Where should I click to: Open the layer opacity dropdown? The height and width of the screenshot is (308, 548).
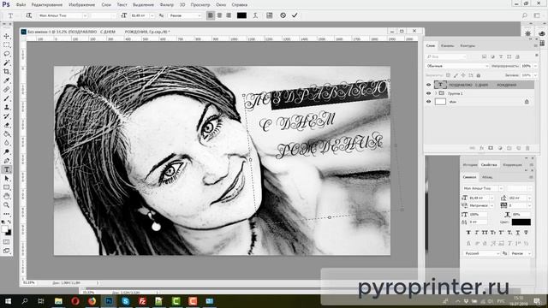(535, 66)
